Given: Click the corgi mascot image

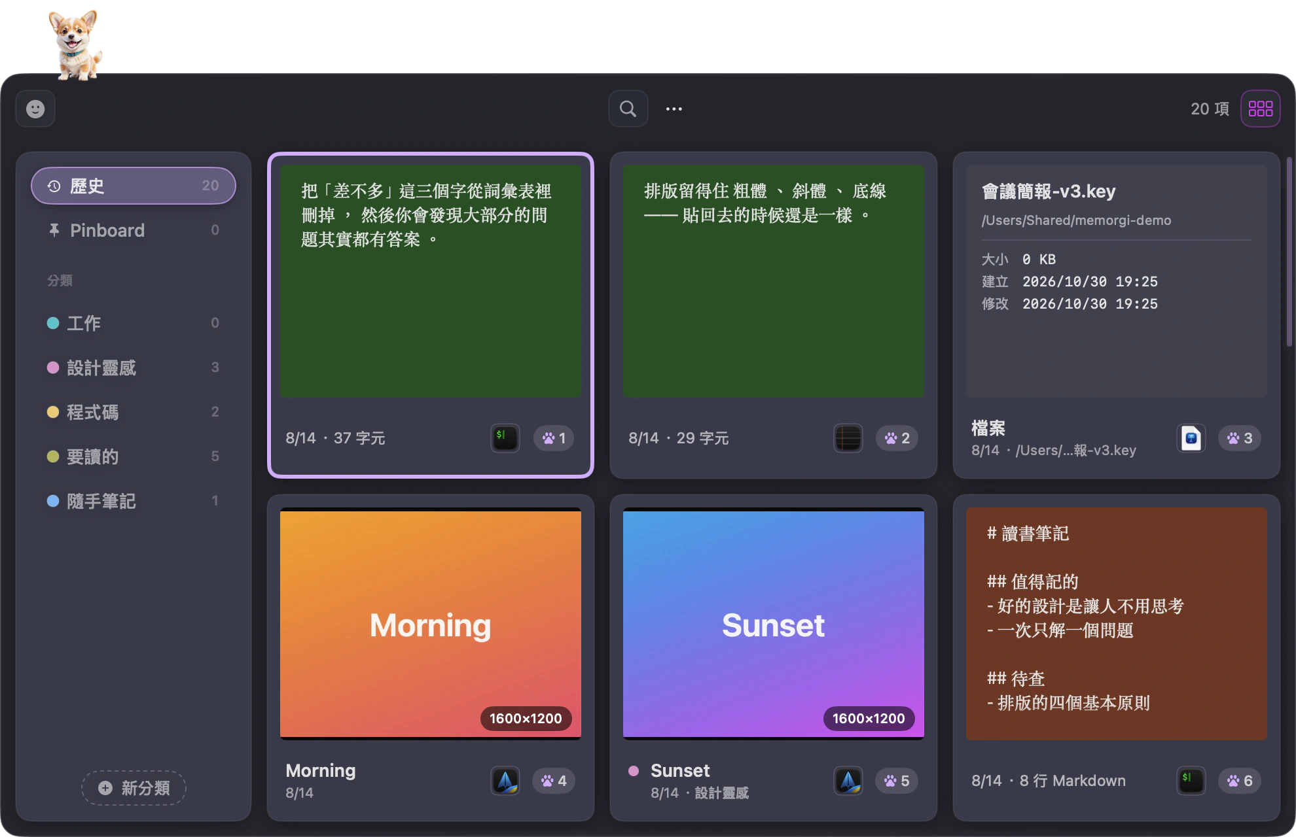Looking at the screenshot, I should [76, 44].
